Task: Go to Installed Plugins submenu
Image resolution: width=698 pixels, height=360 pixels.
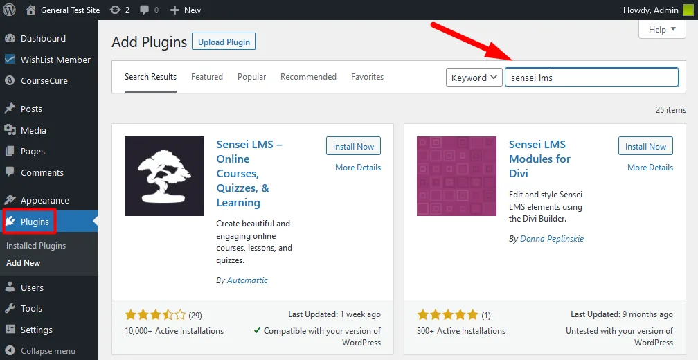Action: tap(35, 246)
